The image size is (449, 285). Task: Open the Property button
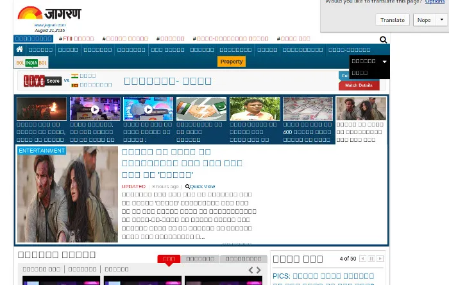pyautogui.click(x=232, y=62)
